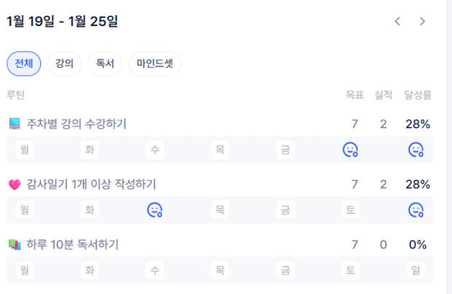
Task: Open the 마인드셋 filter tab
Action: pyautogui.click(x=155, y=63)
